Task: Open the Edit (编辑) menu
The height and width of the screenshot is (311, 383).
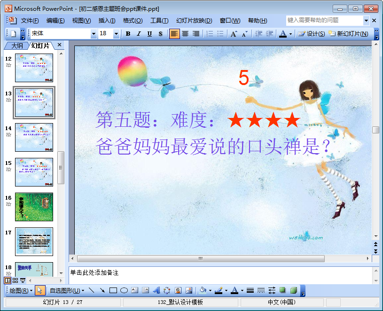Action: [x=55, y=21]
